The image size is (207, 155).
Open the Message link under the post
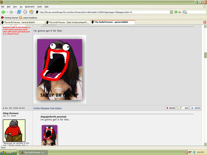45,108
